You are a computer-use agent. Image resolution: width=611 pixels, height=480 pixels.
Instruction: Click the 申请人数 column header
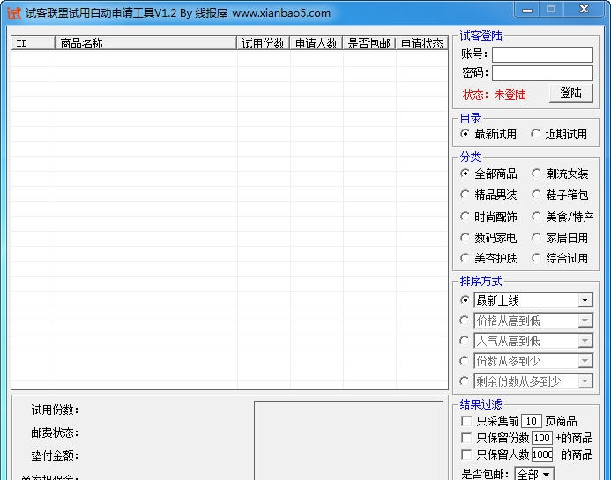pos(317,43)
